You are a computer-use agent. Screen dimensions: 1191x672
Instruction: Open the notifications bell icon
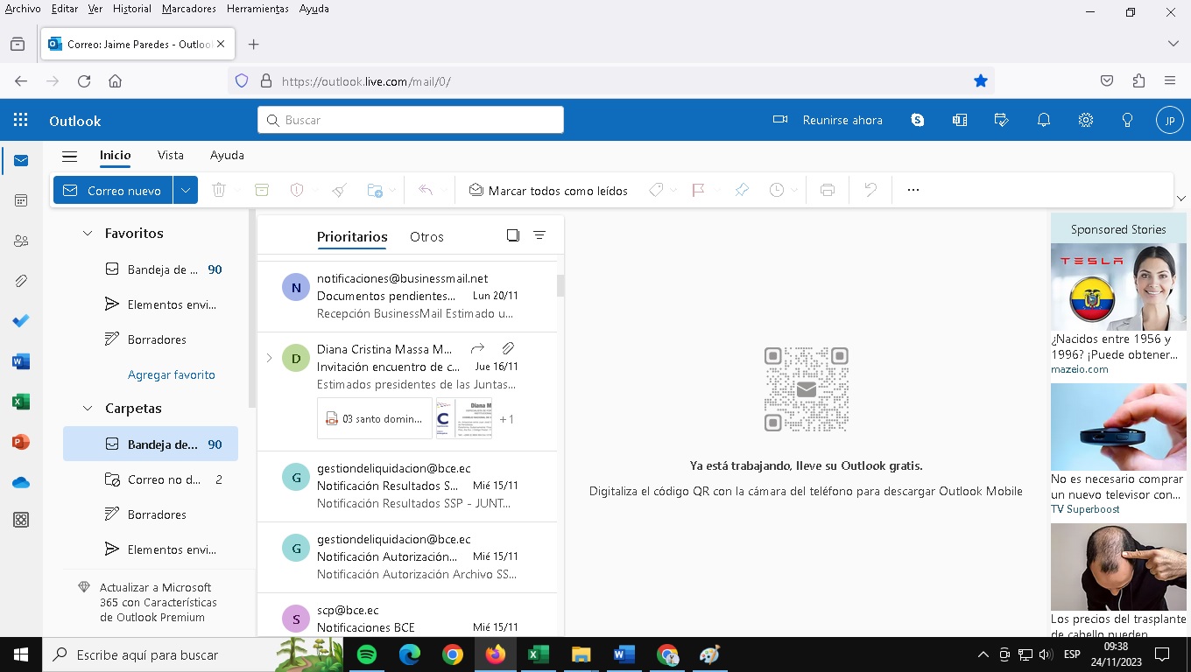tap(1043, 121)
